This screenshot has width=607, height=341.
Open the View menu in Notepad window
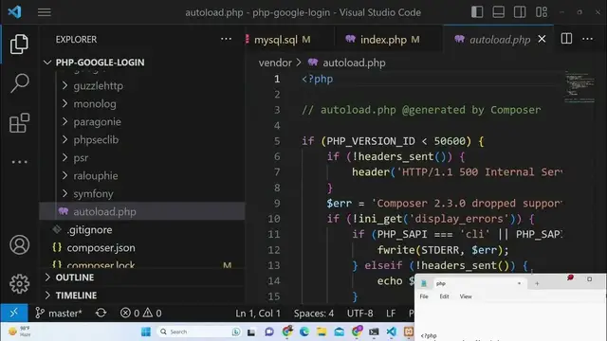tap(466, 296)
